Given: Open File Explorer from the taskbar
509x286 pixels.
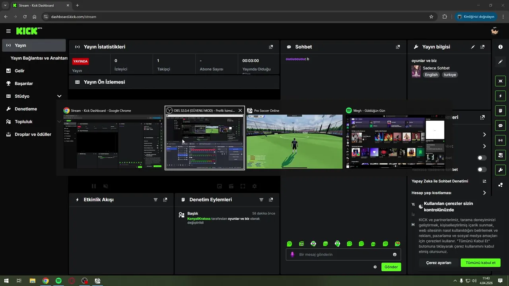Looking at the screenshot, I should point(33,281).
